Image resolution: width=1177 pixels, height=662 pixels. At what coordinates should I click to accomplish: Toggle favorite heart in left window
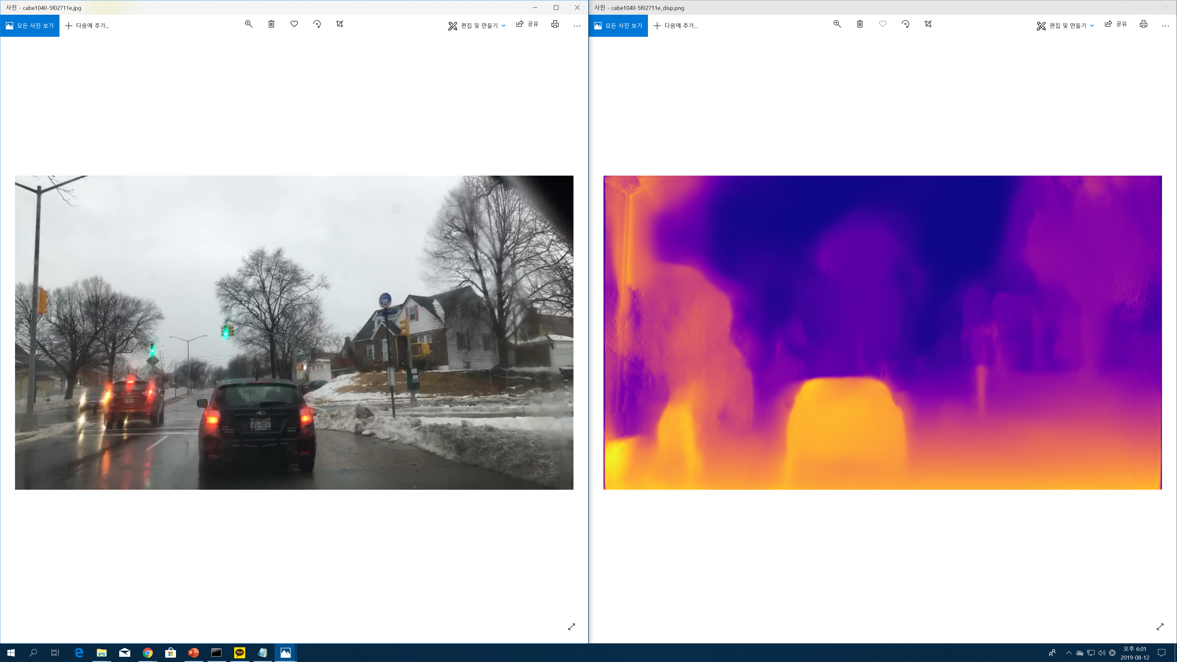(x=294, y=24)
